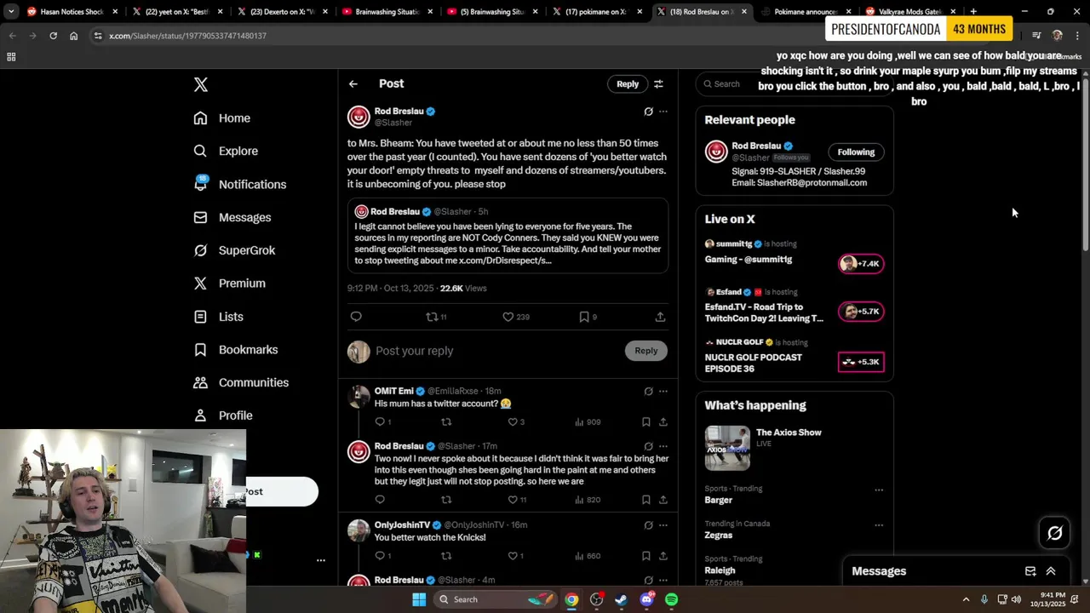Click Following button for Rod Breslau
The width and height of the screenshot is (1090, 613).
click(x=856, y=152)
